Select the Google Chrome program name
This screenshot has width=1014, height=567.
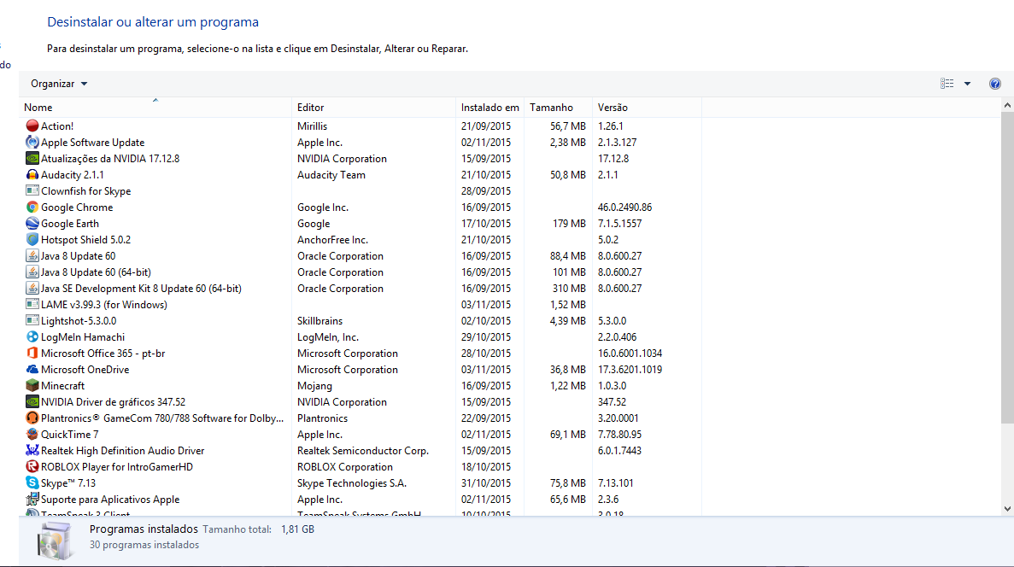(x=77, y=207)
